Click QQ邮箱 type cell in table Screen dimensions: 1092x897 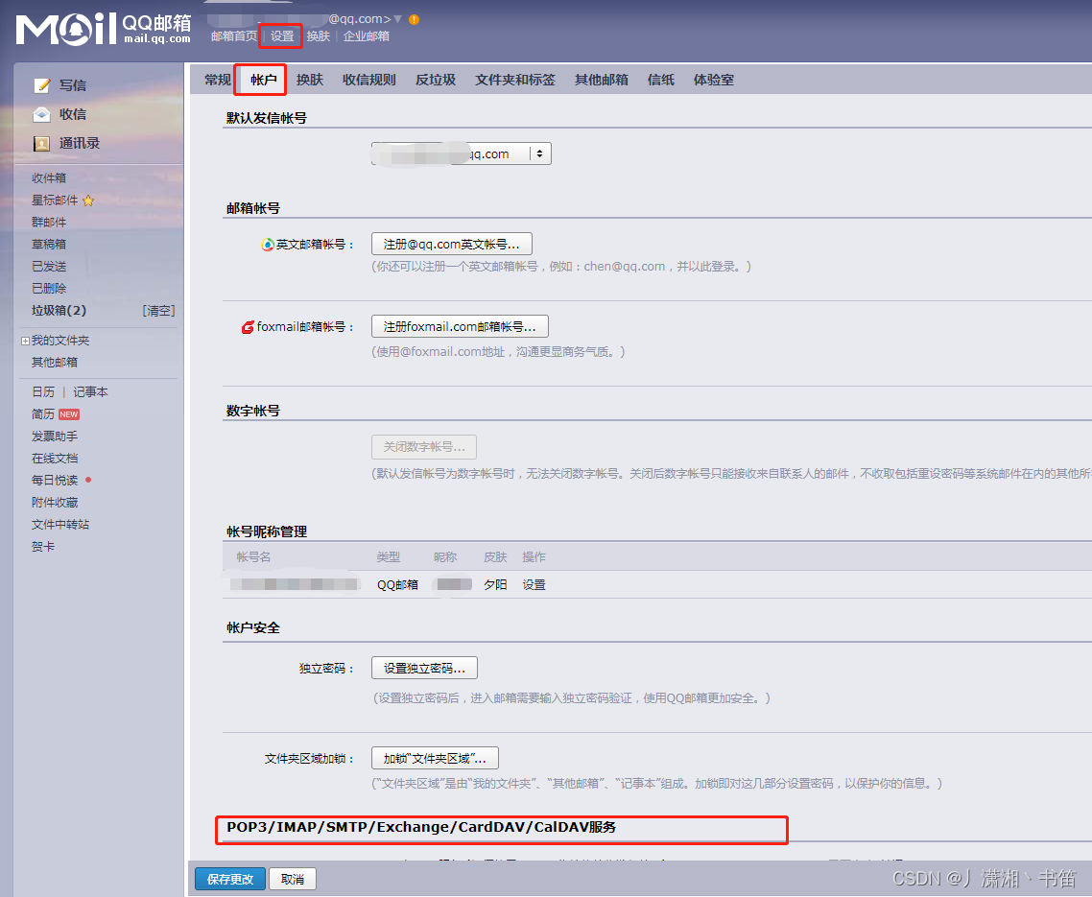click(x=397, y=585)
